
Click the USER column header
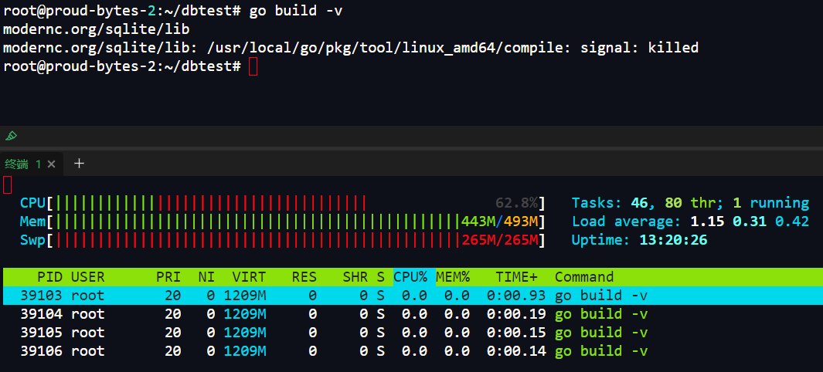87,277
